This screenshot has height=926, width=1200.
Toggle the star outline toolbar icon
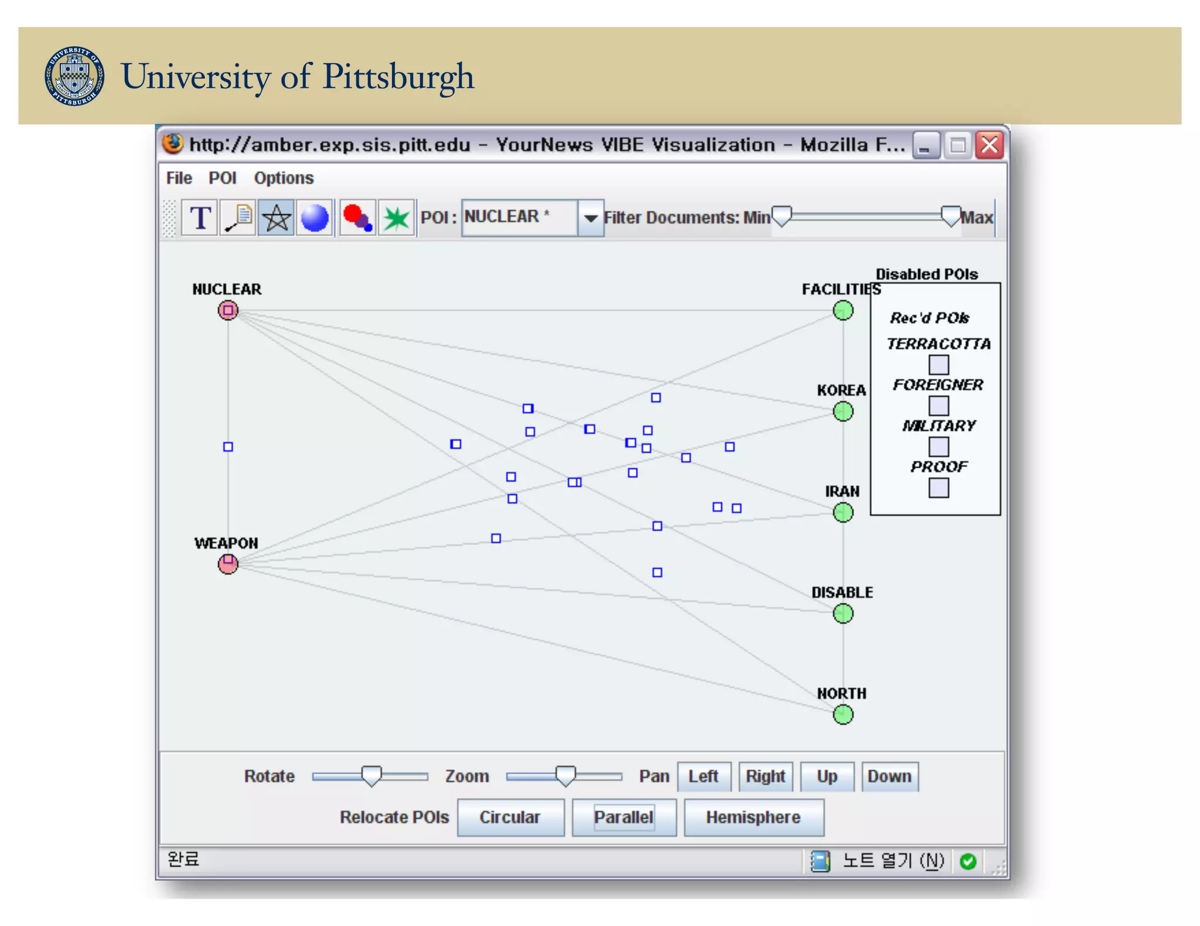276,218
